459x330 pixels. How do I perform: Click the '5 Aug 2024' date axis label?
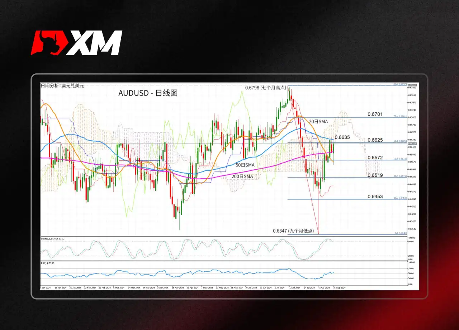(x=324, y=288)
